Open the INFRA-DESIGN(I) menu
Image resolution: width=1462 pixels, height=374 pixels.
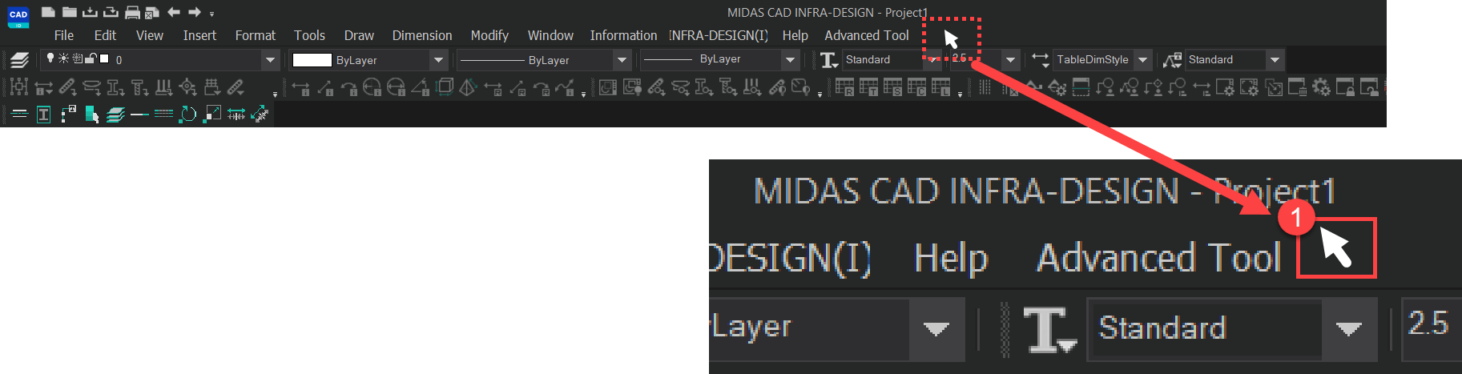point(719,35)
